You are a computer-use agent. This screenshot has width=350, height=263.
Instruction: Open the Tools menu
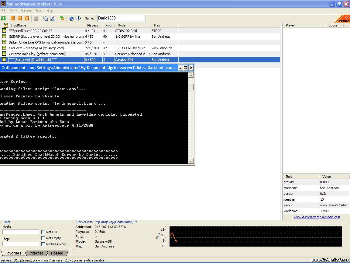(39, 11)
